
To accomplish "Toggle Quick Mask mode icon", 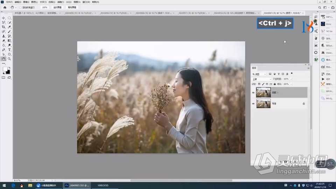I will click(3, 78).
